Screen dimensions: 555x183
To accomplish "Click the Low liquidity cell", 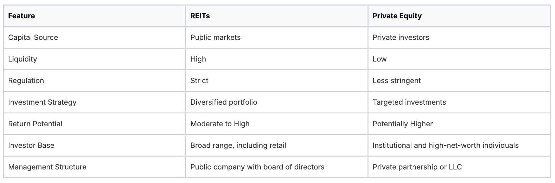I will coord(379,59).
